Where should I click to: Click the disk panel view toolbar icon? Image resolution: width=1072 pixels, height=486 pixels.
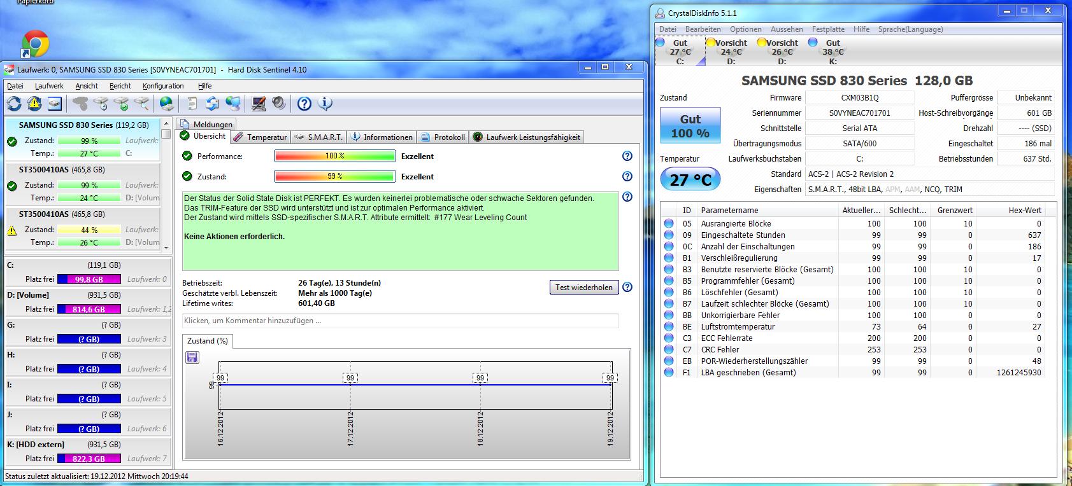click(55, 104)
